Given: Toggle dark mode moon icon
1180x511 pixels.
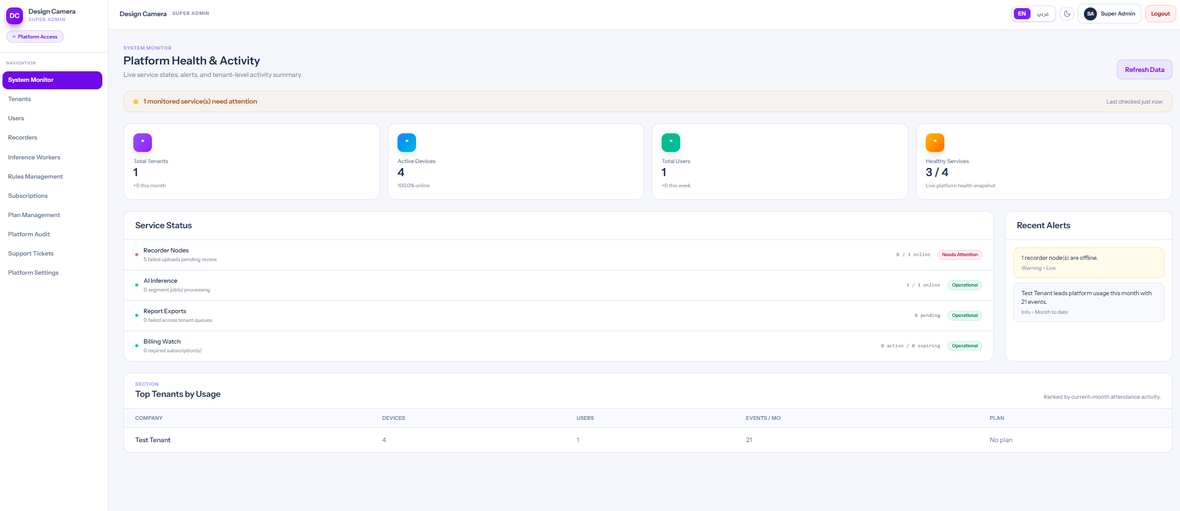Looking at the screenshot, I should [1067, 14].
